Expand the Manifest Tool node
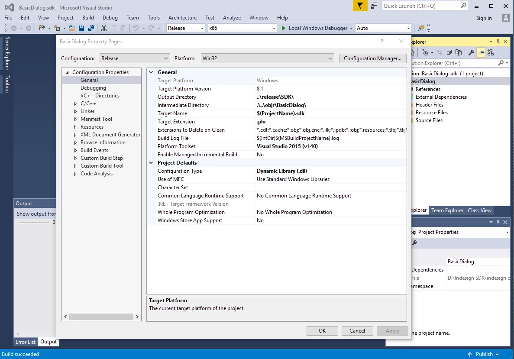 (x=75, y=120)
